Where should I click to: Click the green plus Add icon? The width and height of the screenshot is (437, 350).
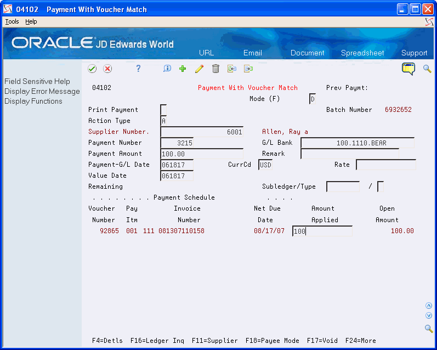tap(183, 69)
